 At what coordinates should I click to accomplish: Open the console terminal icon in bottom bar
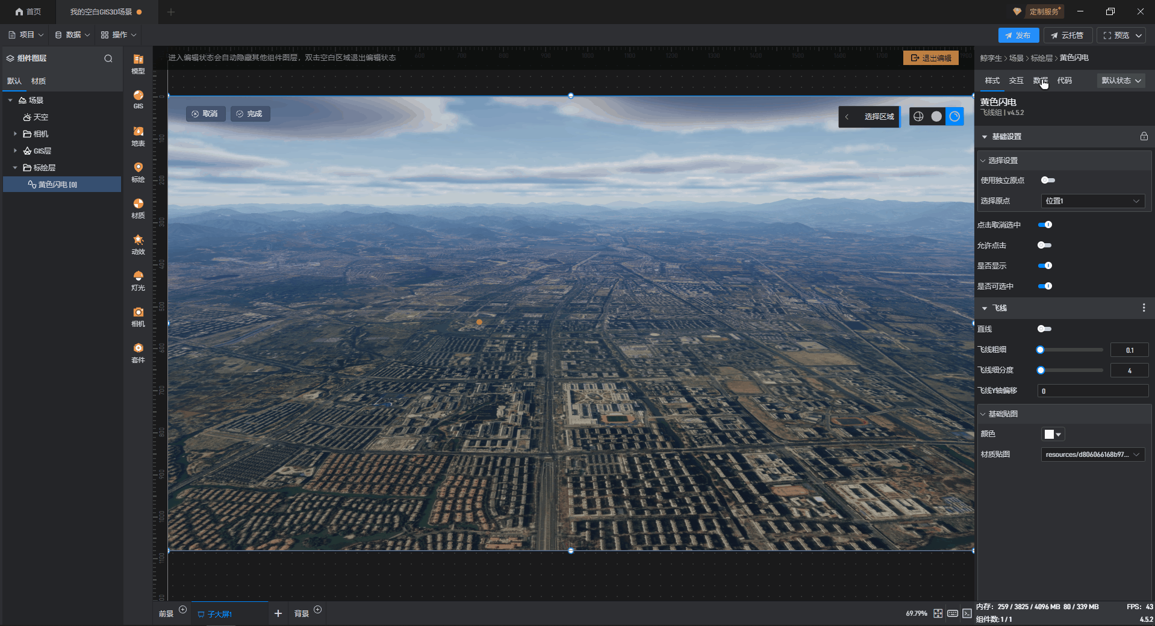click(x=967, y=613)
